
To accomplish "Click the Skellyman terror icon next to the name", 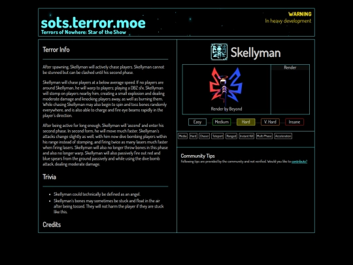I will click(219, 52).
